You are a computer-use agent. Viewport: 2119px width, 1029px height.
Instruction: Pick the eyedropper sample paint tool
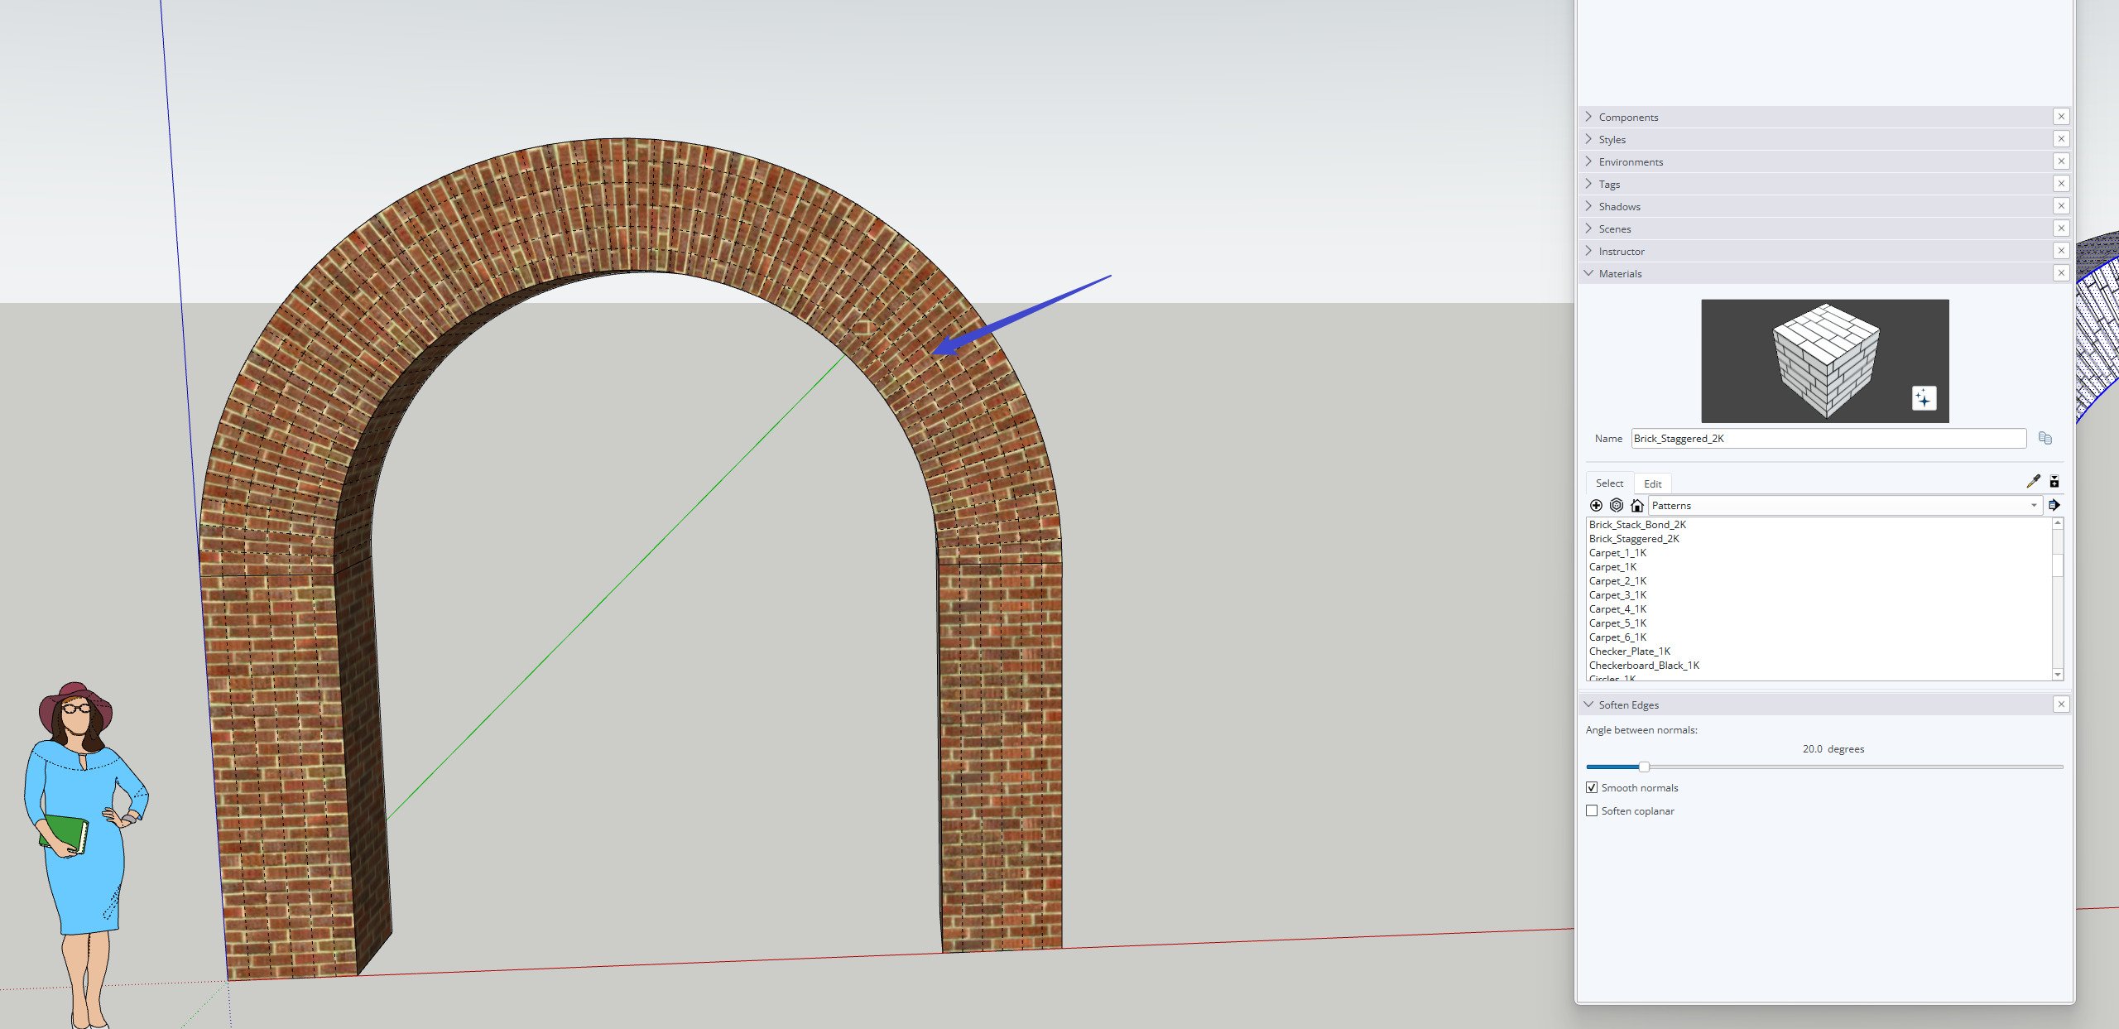coord(2033,482)
